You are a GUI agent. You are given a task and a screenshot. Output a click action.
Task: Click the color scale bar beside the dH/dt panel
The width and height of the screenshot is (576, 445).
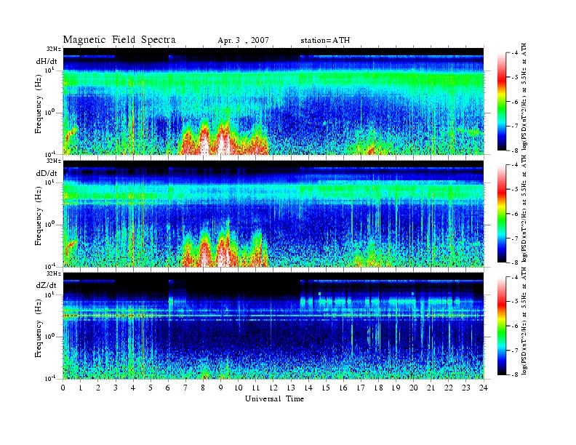pyautogui.click(x=502, y=102)
